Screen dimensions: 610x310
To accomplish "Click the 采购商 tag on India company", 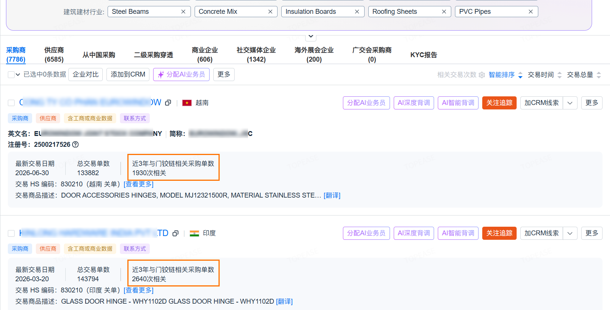I will click(20, 249).
